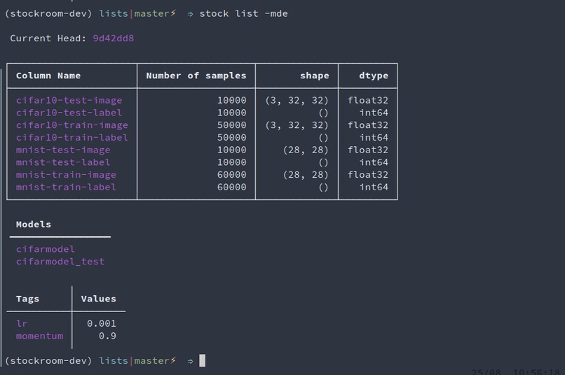Image resolution: width=565 pixels, height=375 pixels.
Task: Click the lr value 0.001
Action: click(102, 324)
